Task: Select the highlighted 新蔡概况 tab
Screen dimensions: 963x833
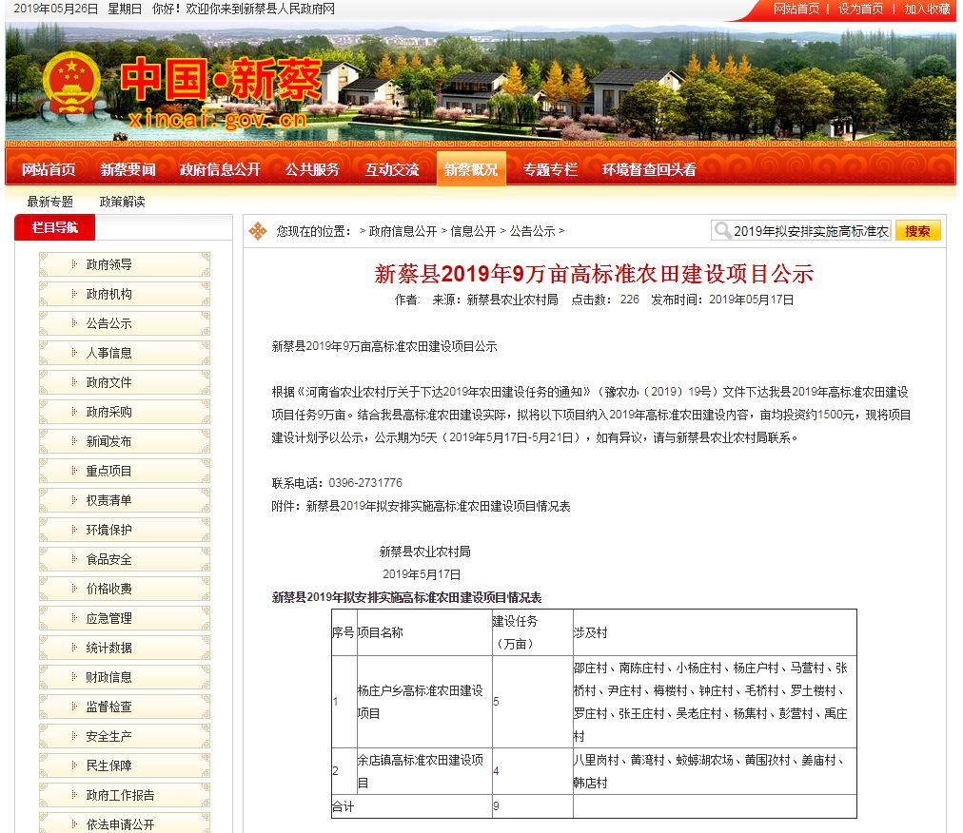Action: tap(471, 169)
